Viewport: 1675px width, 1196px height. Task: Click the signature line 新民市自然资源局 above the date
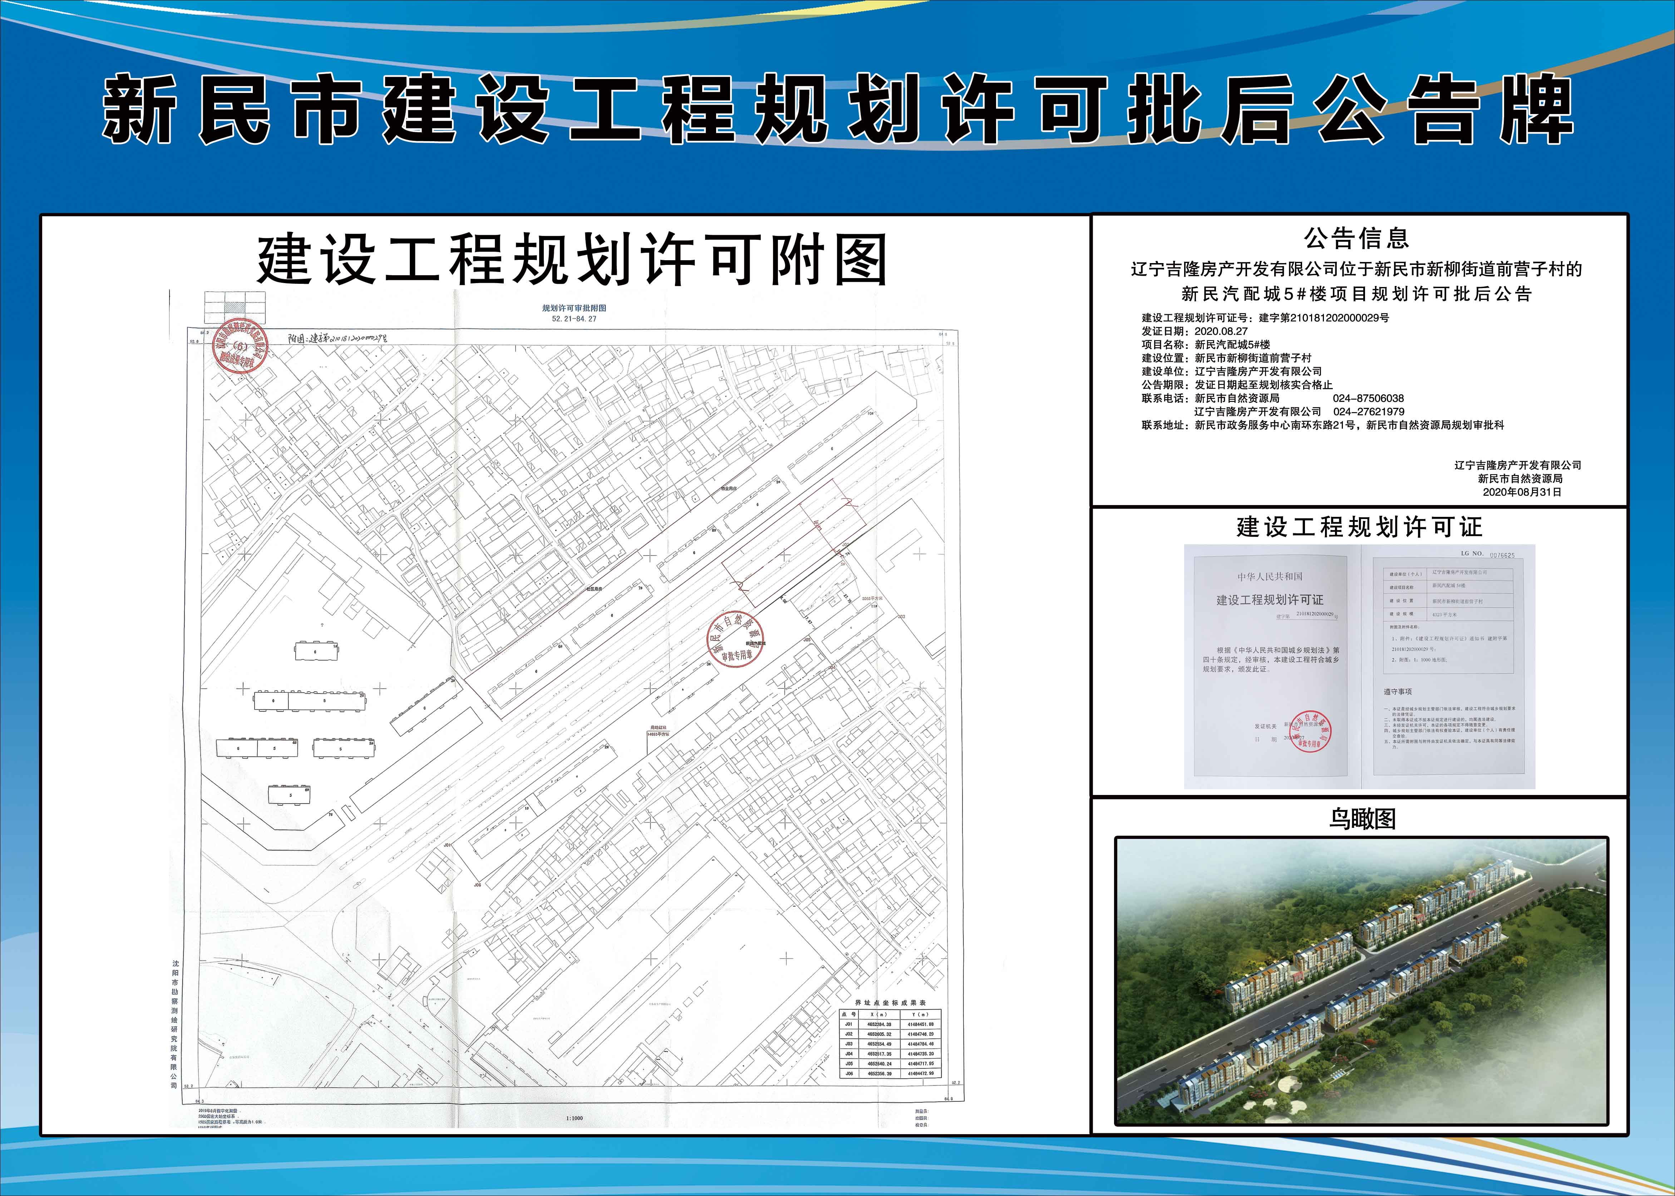pos(1519,479)
